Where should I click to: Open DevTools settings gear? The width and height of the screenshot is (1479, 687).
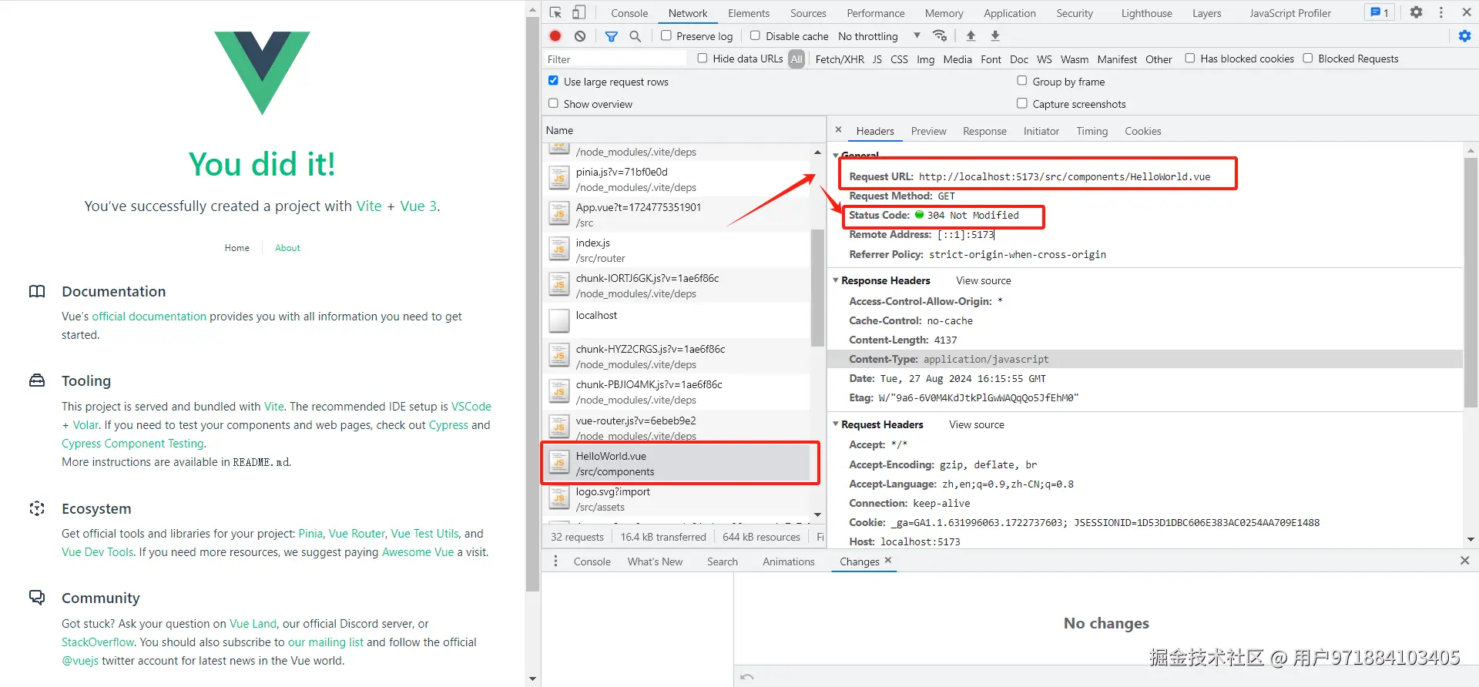click(1416, 12)
